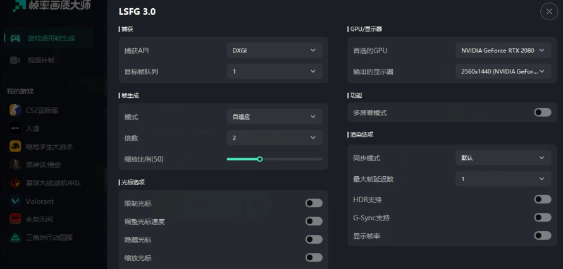The image size is (563, 269).
Task: Click the 星球大战:战机中队 game icon
Action: click(x=15, y=182)
